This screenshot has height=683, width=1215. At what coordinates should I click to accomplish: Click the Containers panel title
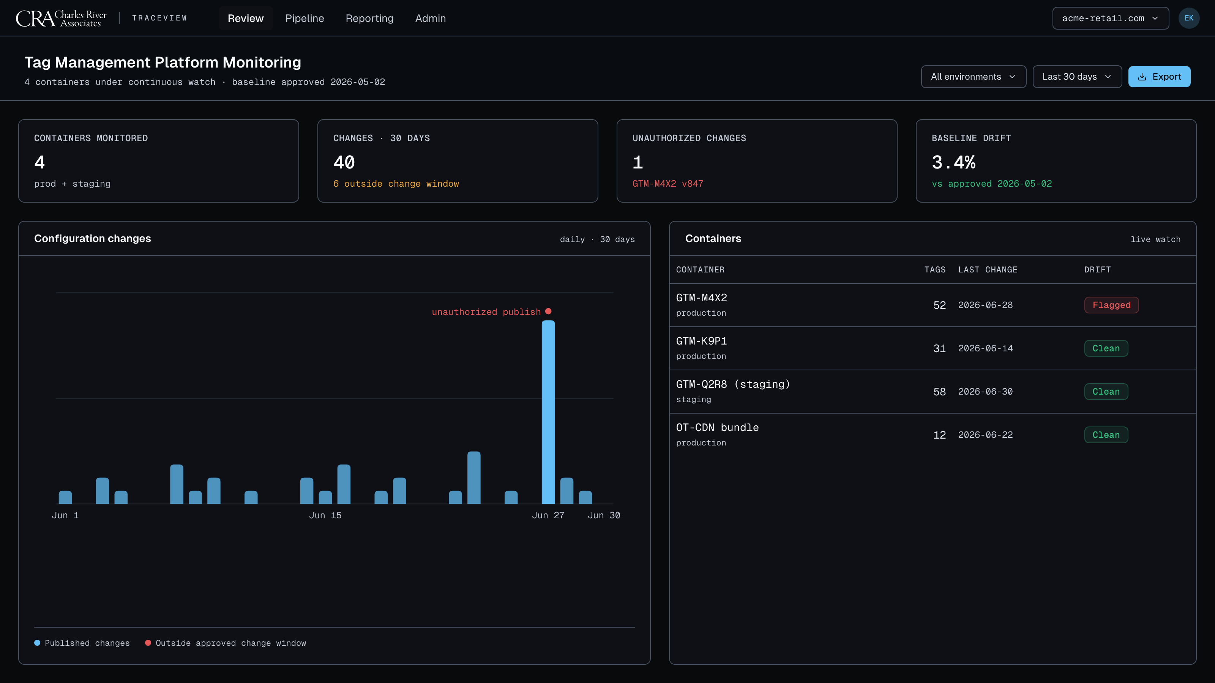[713, 239]
